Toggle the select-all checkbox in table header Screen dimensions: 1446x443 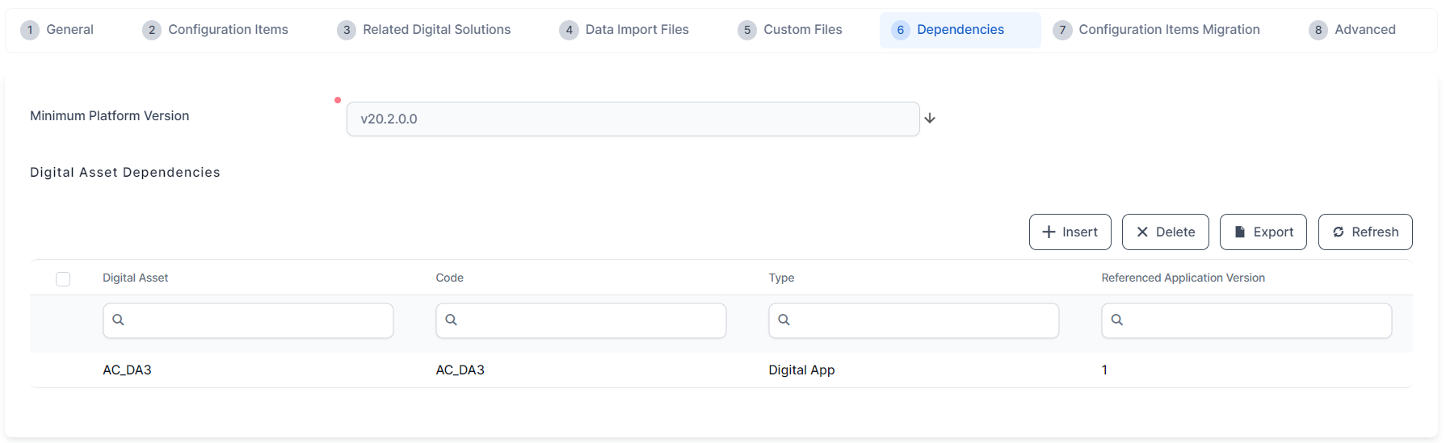tap(63, 279)
